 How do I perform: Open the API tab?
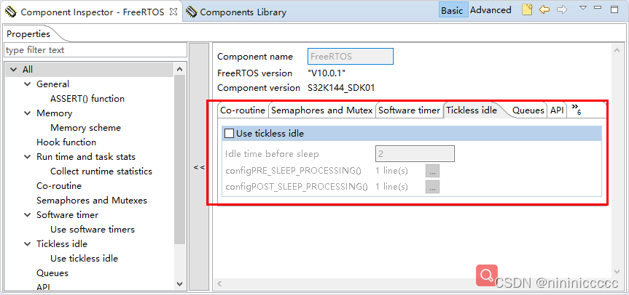(x=557, y=110)
